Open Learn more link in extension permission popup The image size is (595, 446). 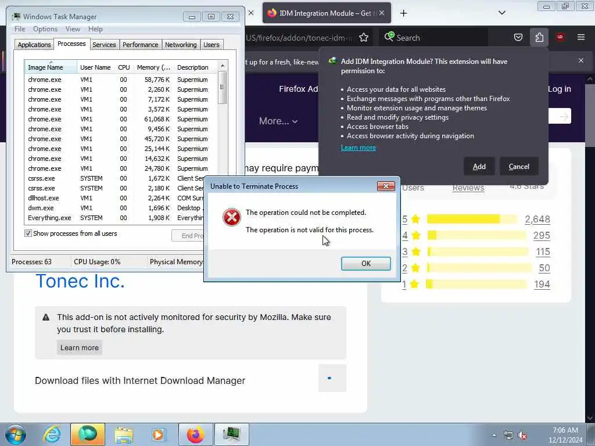pos(358,148)
